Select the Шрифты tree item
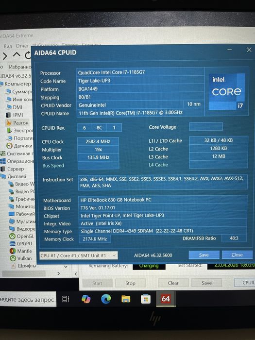The width and height of the screenshot is (255, 340). 27,266
